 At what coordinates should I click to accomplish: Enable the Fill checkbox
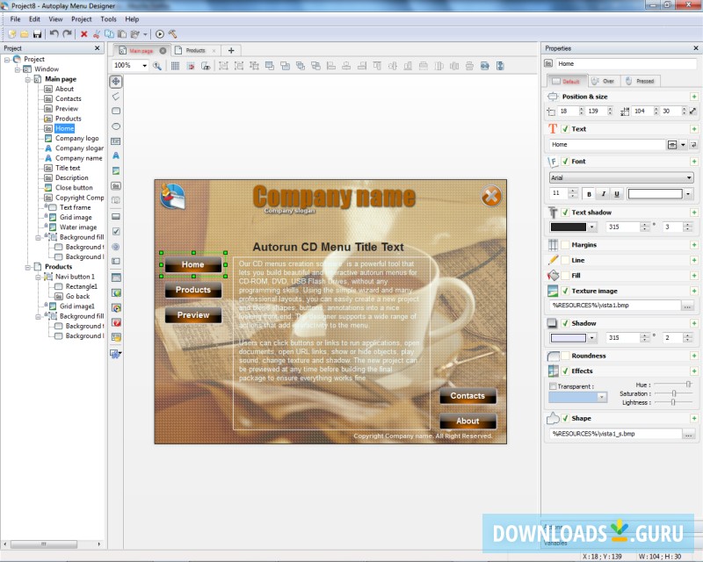(x=565, y=276)
